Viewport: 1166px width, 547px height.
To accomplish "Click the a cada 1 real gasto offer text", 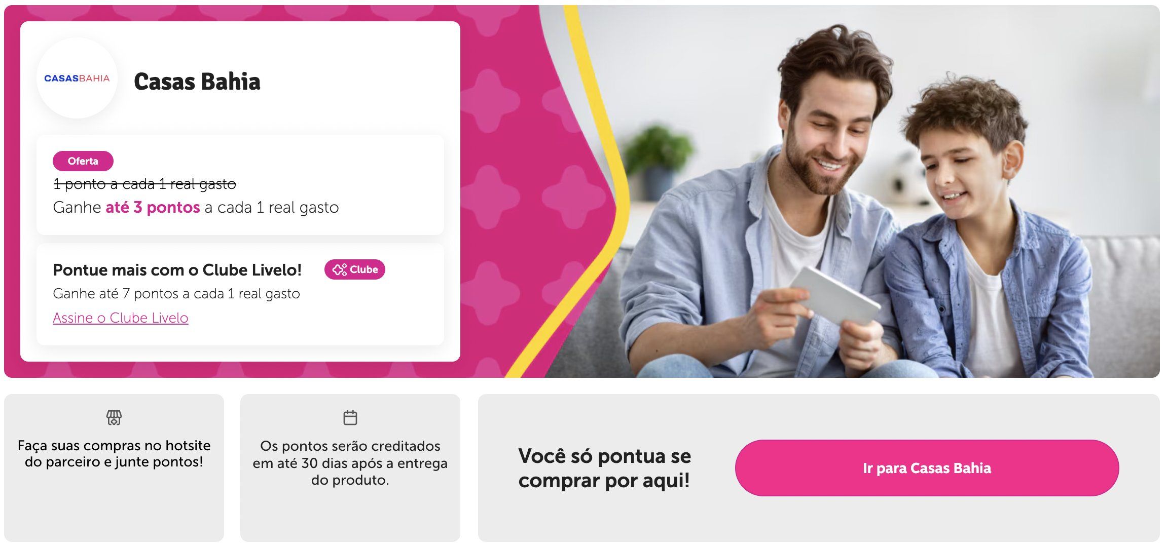I will click(272, 207).
